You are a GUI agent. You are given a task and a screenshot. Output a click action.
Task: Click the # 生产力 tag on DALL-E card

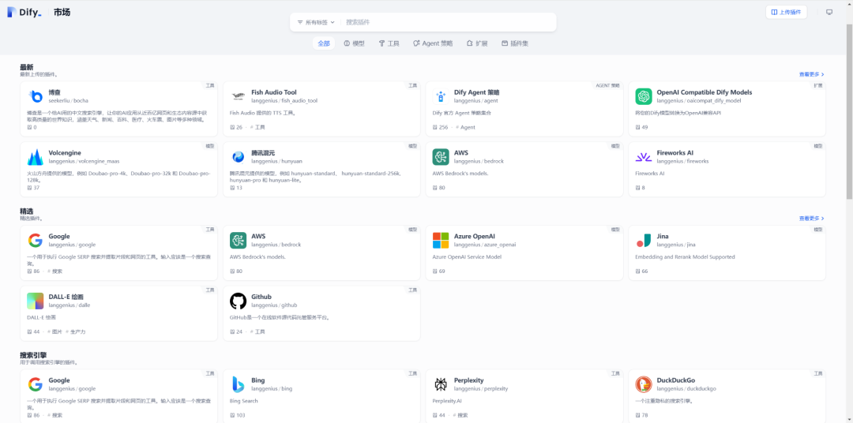77,331
